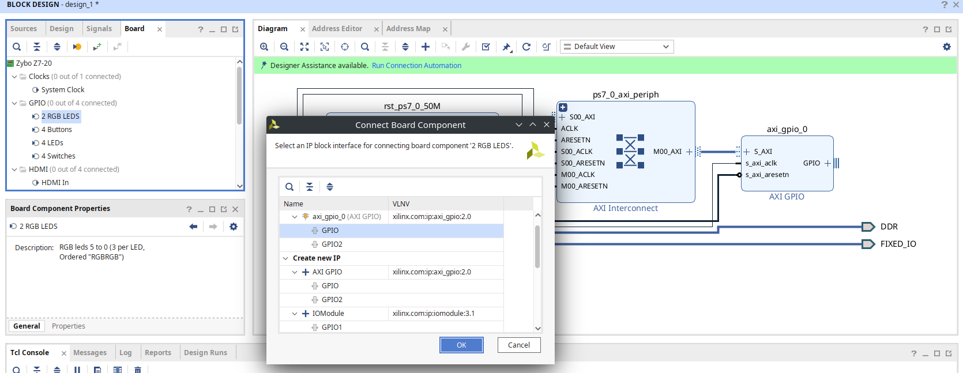
Task: Select 4 Switches in Board tree
Action: (58, 156)
